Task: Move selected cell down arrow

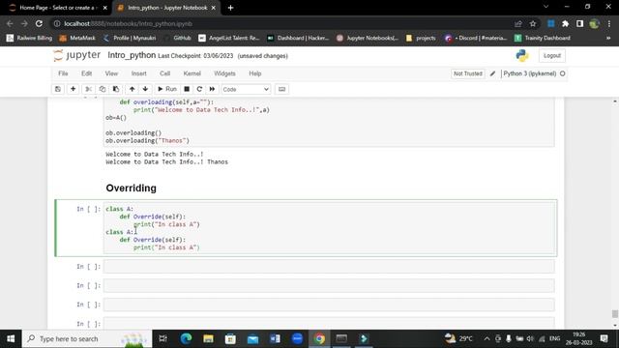Action: pyautogui.click(x=145, y=89)
